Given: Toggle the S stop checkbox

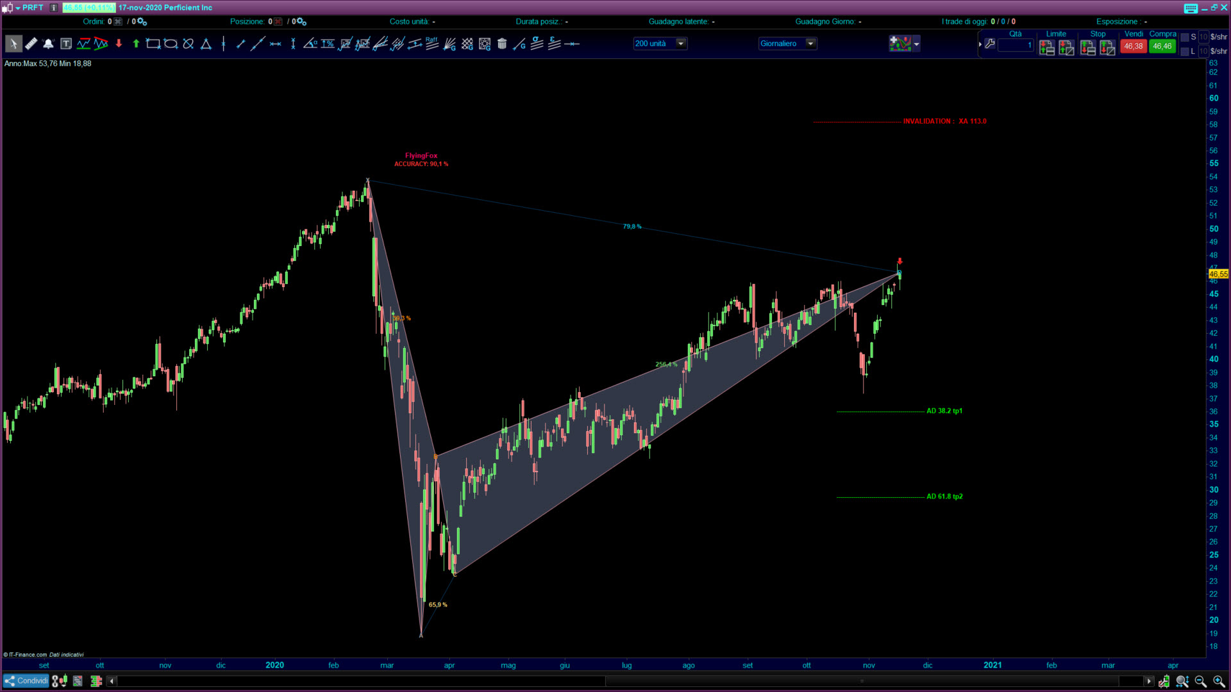Looking at the screenshot, I should pyautogui.click(x=1185, y=37).
